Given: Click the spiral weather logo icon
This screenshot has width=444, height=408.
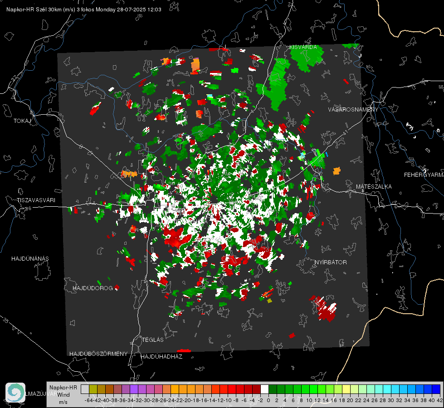Looking at the screenshot, I should pos(15,393).
